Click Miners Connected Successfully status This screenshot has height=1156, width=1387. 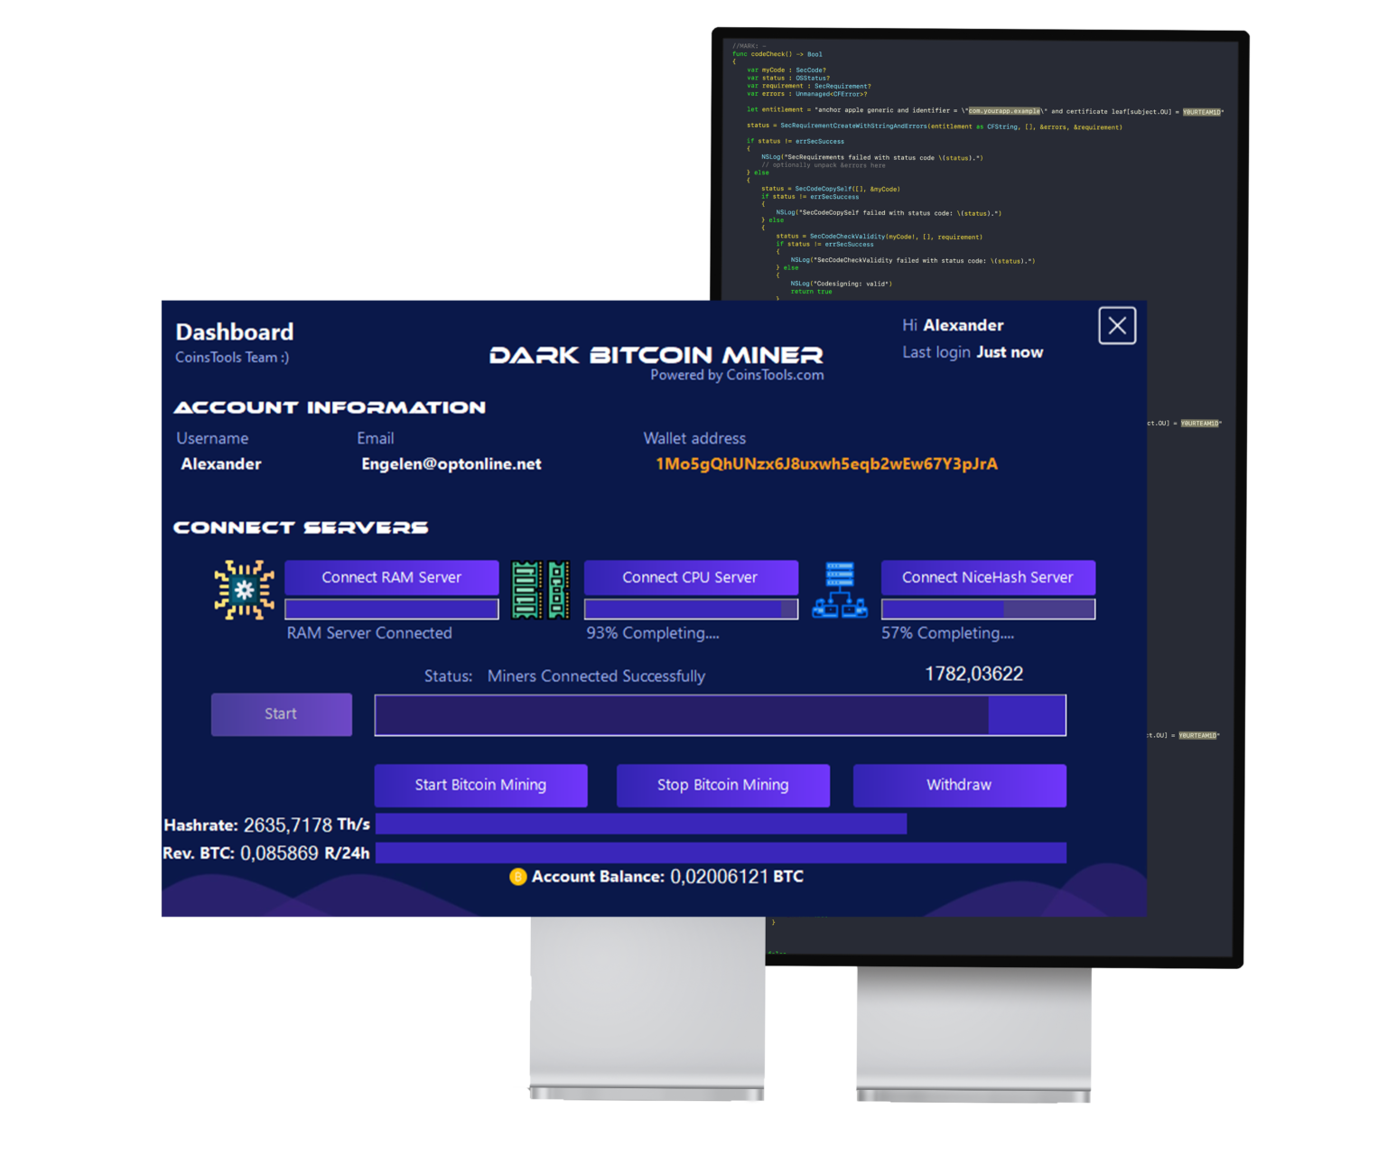596,676
